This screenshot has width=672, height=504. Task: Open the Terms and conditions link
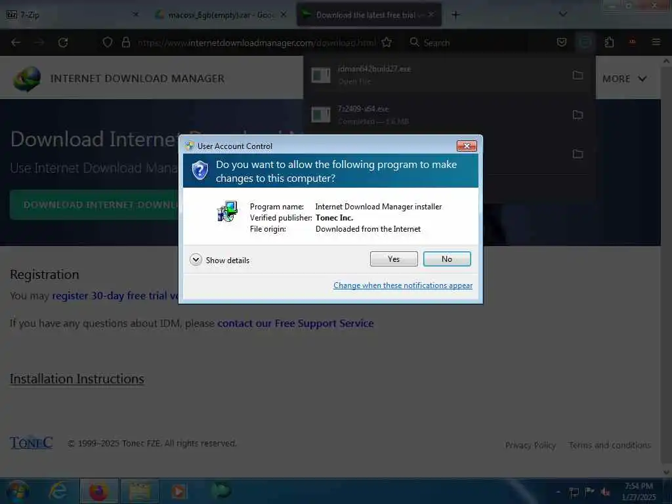pos(610,446)
